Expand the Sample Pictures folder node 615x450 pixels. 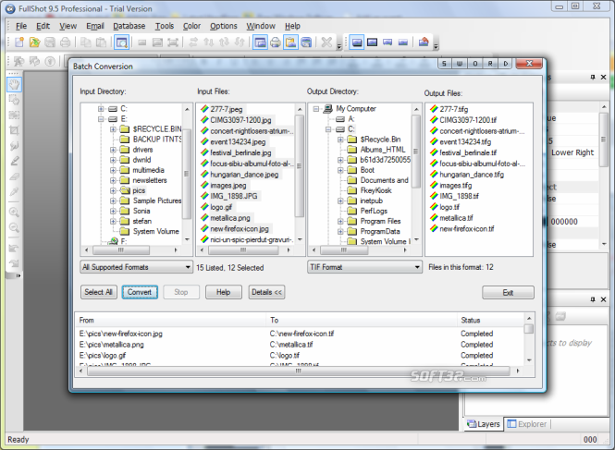pyautogui.click(x=113, y=201)
